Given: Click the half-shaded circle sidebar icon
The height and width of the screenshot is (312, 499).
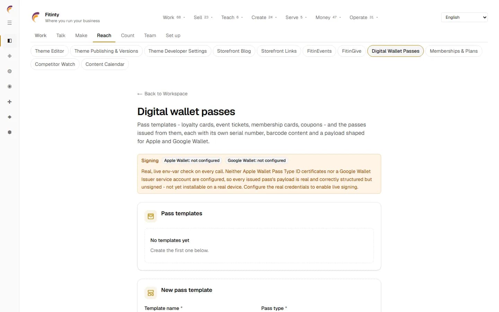Looking at the screenshot, I should coord(10,71).
